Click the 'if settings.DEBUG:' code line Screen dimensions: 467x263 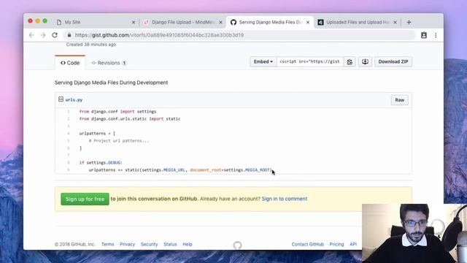(x=101, y=162)
